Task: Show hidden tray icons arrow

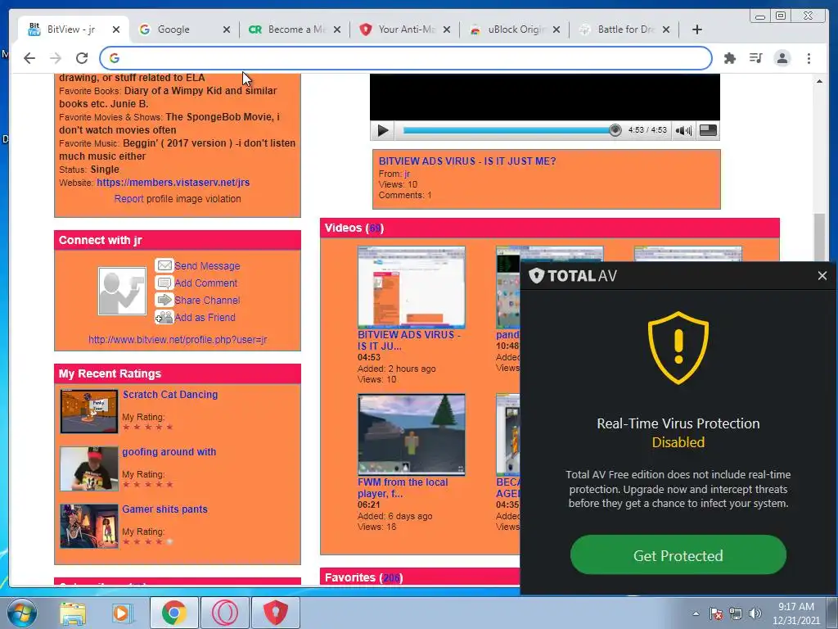Action: pyautogui.click(x=696, y=613)
